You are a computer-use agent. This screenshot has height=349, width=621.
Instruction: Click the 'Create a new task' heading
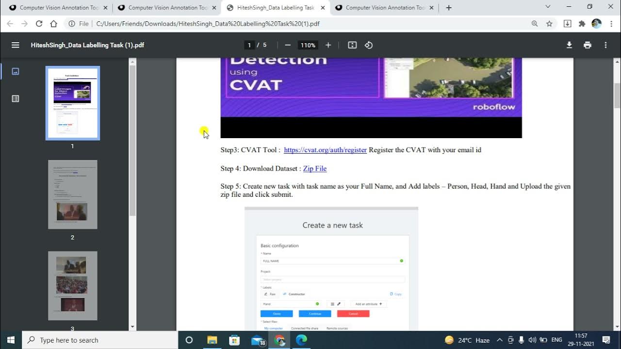(x=333, y=225)
